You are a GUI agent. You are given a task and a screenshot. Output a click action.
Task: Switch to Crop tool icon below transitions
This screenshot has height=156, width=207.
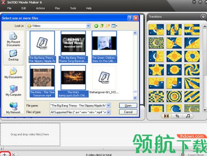(x=177, y=116)
